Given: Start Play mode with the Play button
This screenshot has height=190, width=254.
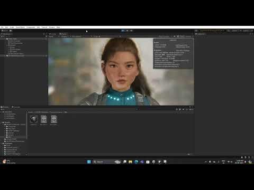Looking at the screenshot, I should [123, 31].
